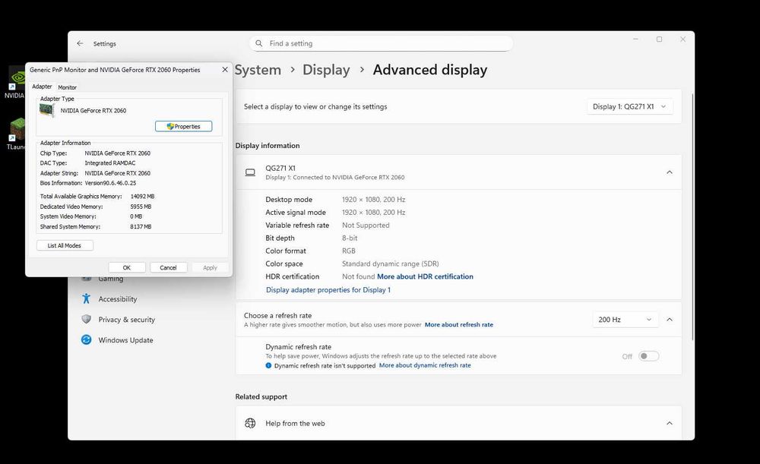Viewport: 760px width, 464px height.
Task: Click Cancel in properties dialog
Action: tap(168, 267)
